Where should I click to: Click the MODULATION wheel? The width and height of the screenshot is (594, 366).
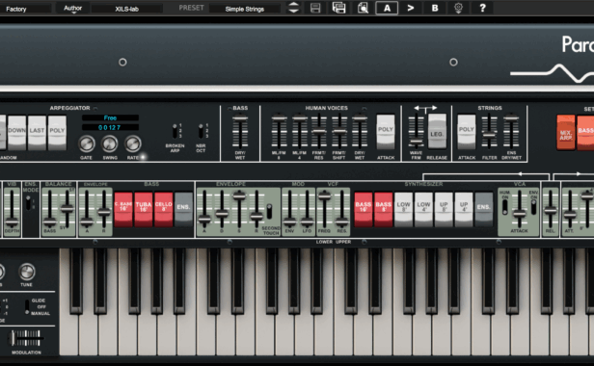pyautogui.click(x=25, y=338)
